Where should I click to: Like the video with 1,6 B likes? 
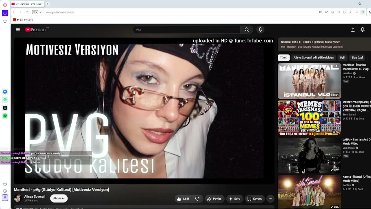[x=183, y=199]
